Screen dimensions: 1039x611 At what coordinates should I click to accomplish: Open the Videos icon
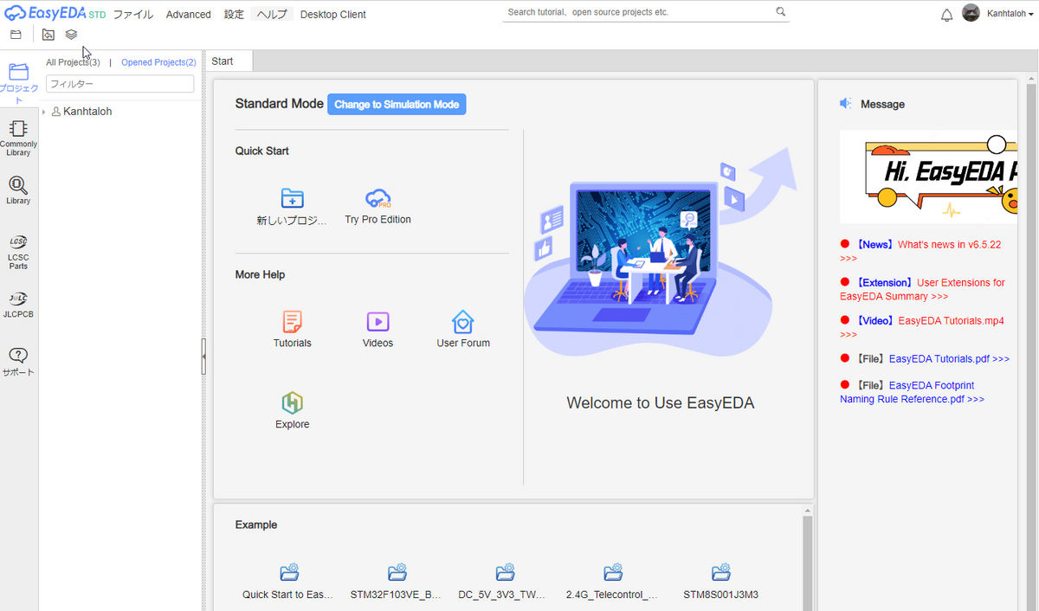[378, 322]
